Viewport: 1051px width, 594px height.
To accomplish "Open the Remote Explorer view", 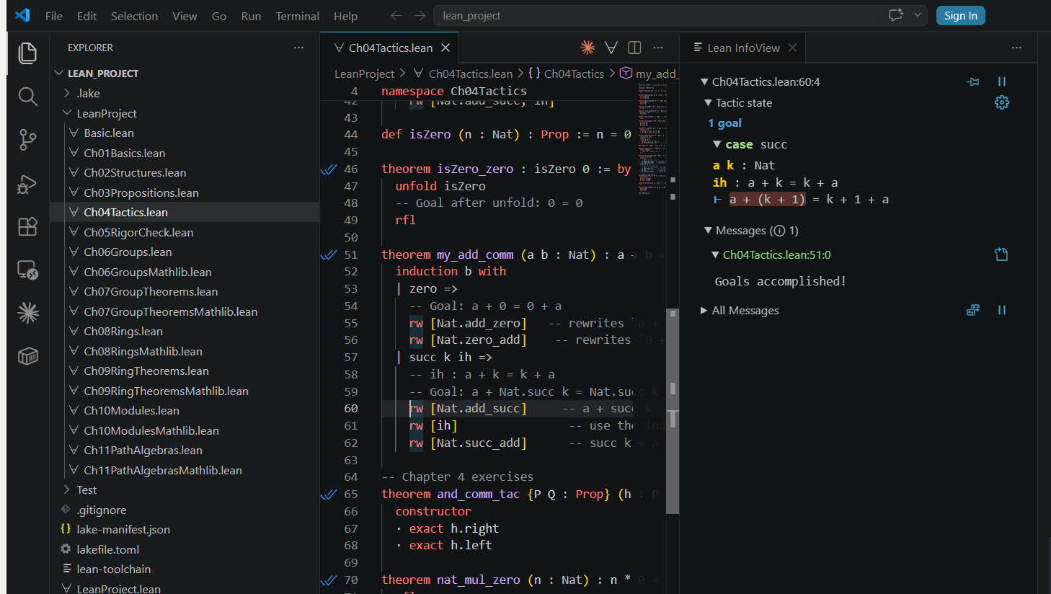I will click(27, 270).
